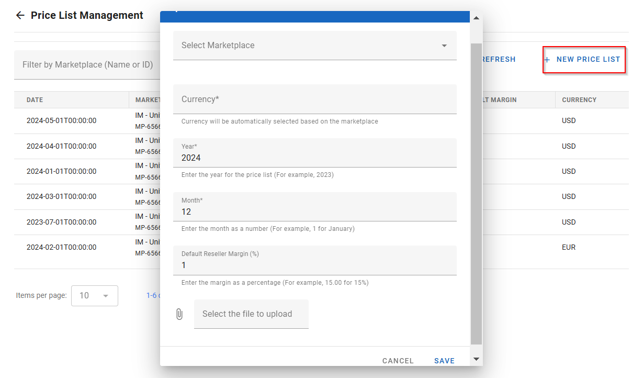Click the plus icon of New Price List

coord(547,60)
